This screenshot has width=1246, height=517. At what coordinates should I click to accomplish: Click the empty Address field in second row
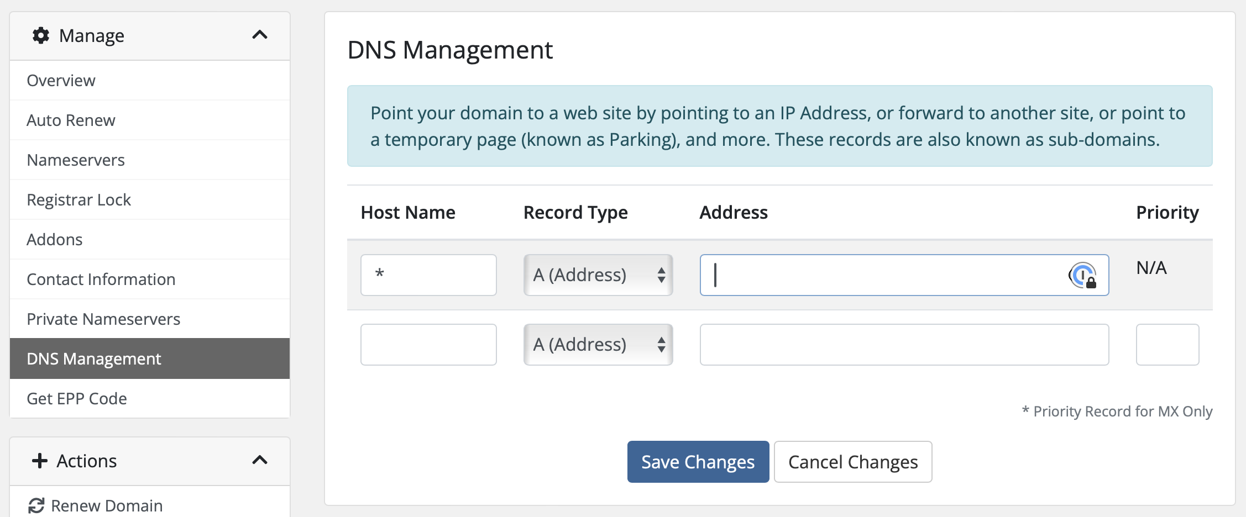coord(904,345)
